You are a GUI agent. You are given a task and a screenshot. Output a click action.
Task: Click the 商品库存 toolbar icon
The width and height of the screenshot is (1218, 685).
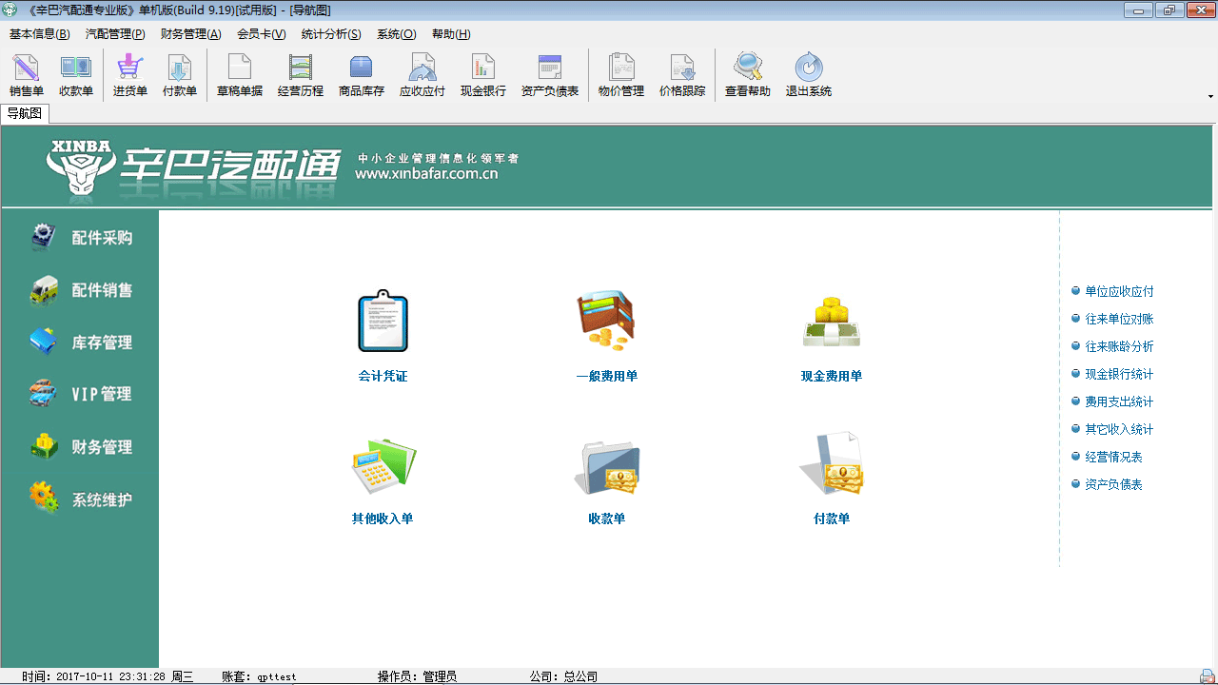pyautogui.click(x=362, y=75)
